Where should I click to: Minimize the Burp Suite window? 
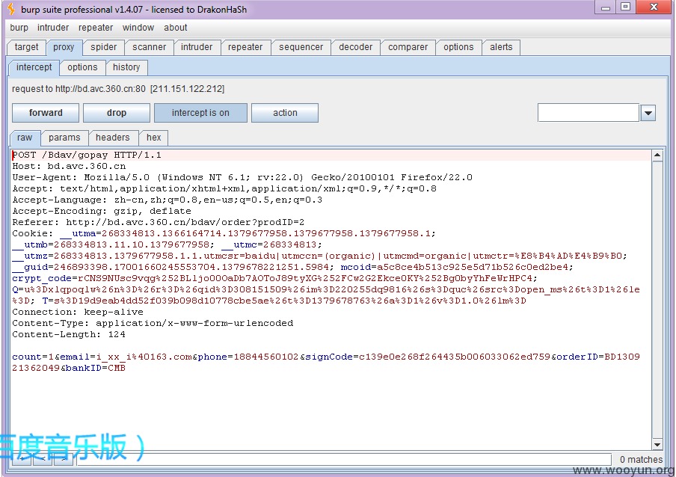point(606,7)
